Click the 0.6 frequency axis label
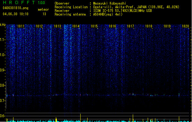 2,116
